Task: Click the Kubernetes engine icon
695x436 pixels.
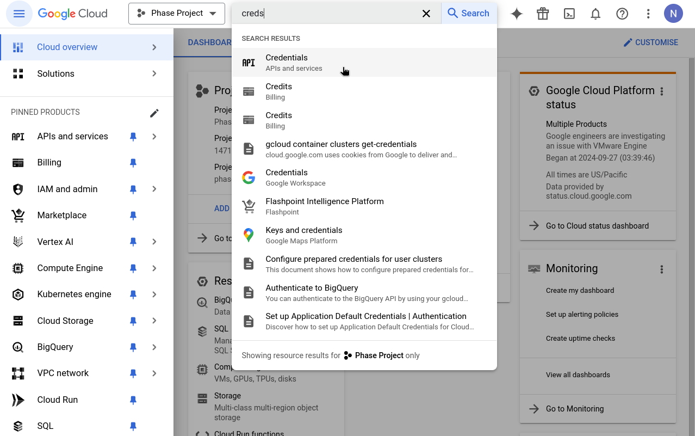Action: pyautogui.click(x=18, y=294)
